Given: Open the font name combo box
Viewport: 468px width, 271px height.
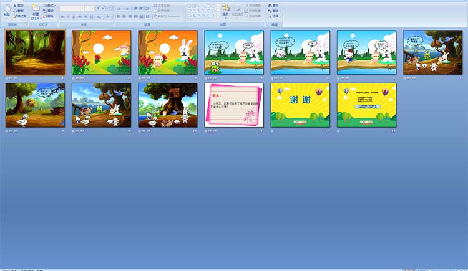Looking at the screenshot, I should pos(72,8).
